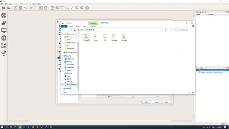Click Apply in the Preferences dialog
The image size is (229, 129).
[x=167, y=102]
